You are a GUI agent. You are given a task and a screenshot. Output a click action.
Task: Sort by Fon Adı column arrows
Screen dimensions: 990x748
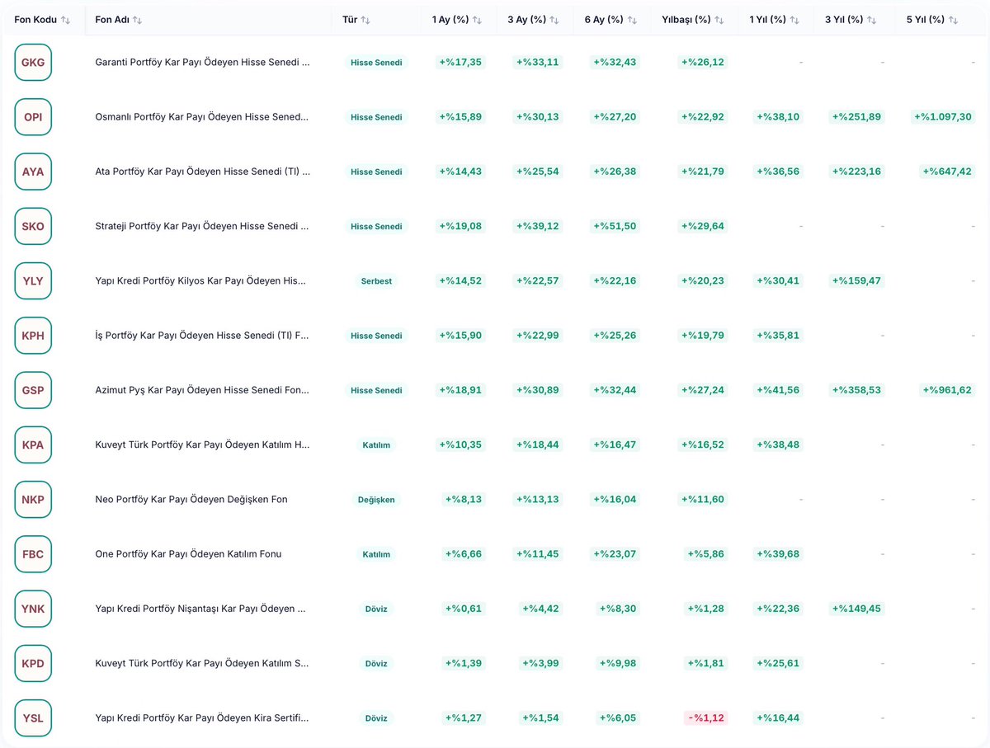coord(137,20)
